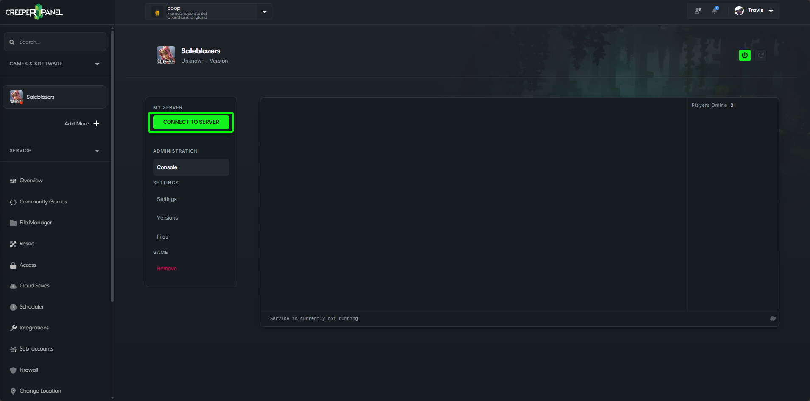Click the Sub-accounts people icon
This screenshot has height=401, width=810.
(x=13, y=349)
